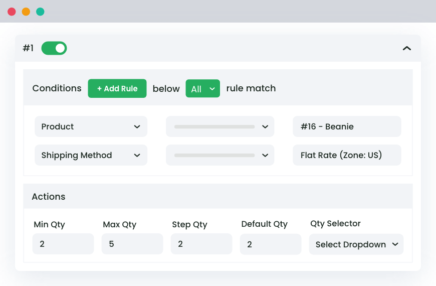This screenshot has height=286, width=436.
Task: Click the Flat Rate (Zone: US) field
Action: click(x=347, y=155)
